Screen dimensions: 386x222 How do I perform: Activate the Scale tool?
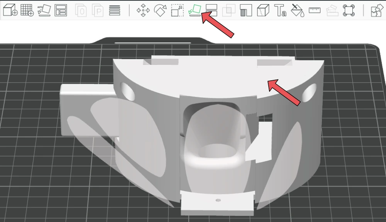tap(177, 10)
